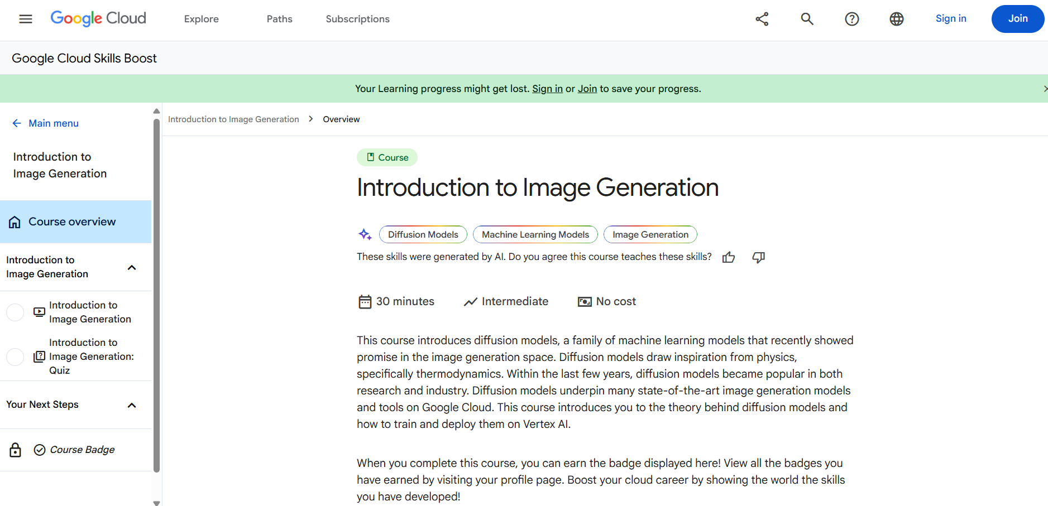
Task: Click the calendar icon by 30 minutes
Action: [365, 302]
